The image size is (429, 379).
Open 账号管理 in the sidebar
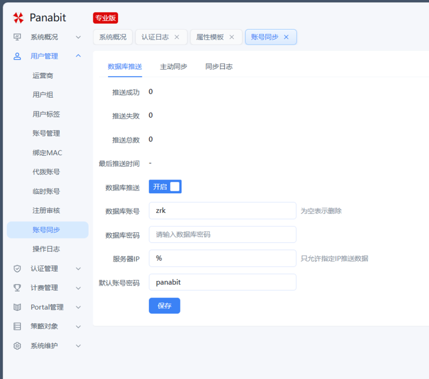pyautogui.click(x=46, y=133)
